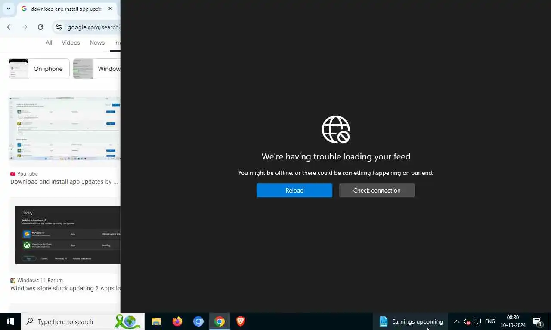Switch to the All results tab
Image resolution: width=551 pixels, height=330 pixels.
[x=49, y=43]
